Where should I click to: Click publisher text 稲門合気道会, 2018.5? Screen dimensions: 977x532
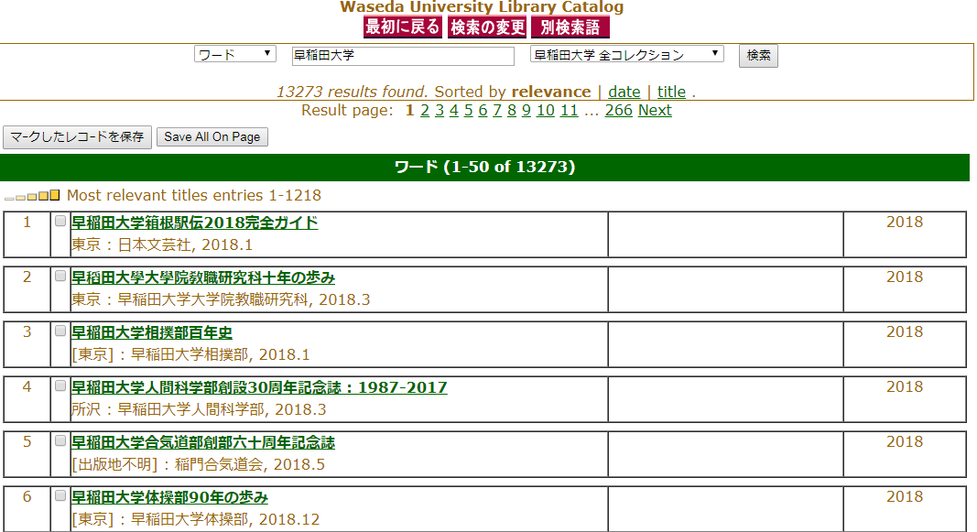click(250, 464)
